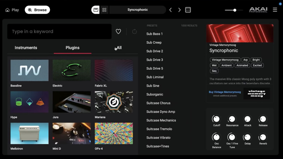Load the Suitcase Vibrato preset
Viewport: 283px width, 159px height.
[158, 138]
